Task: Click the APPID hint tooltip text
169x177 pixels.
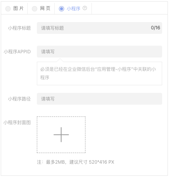Action: (98, 73)
